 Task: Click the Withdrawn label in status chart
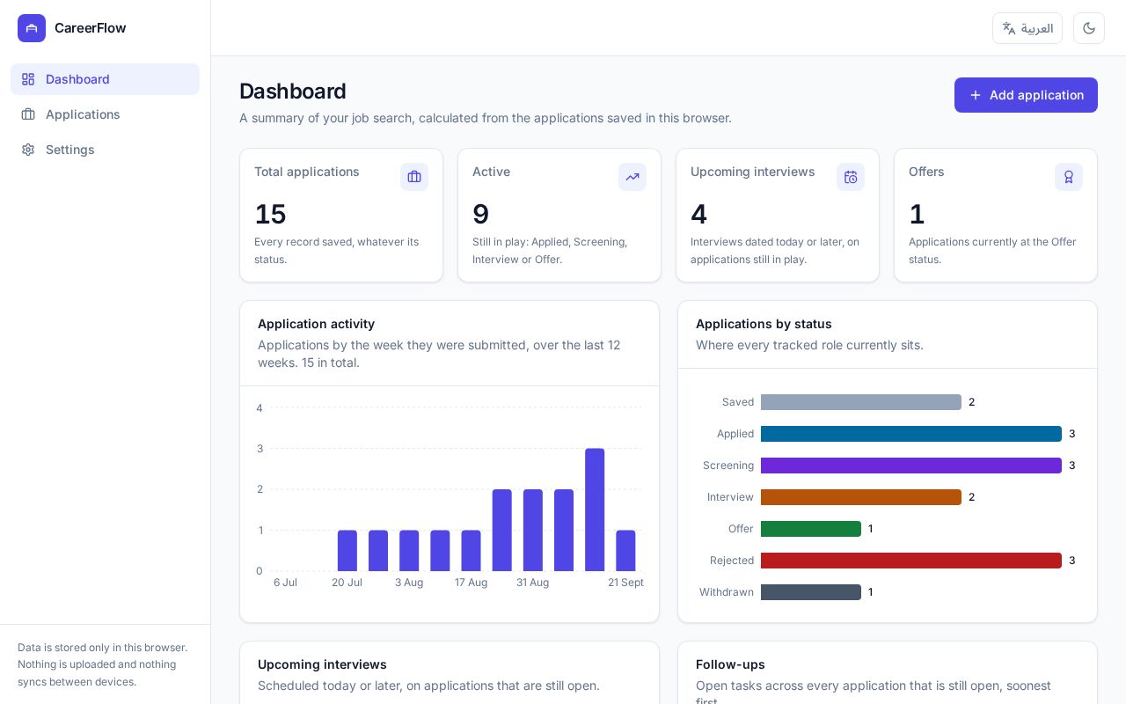click(727, 592)
